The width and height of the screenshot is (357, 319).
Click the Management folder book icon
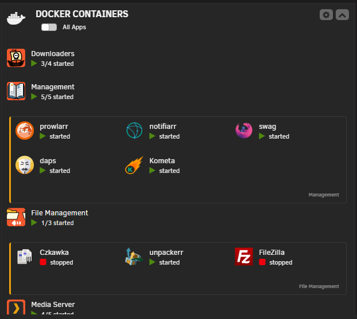click(x=16, y=91)
